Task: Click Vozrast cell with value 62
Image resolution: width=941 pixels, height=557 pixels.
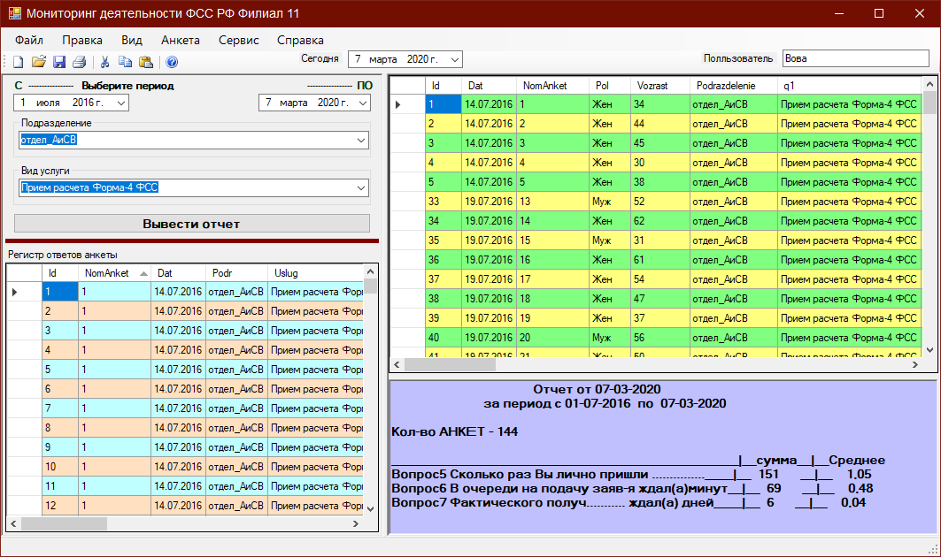Action: pos(659,221)
